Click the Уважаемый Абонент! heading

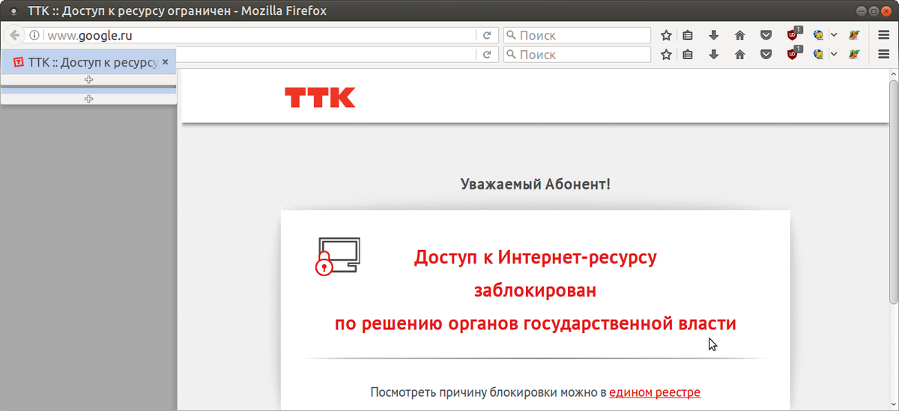pyautogui.click(x=536, y=183)
